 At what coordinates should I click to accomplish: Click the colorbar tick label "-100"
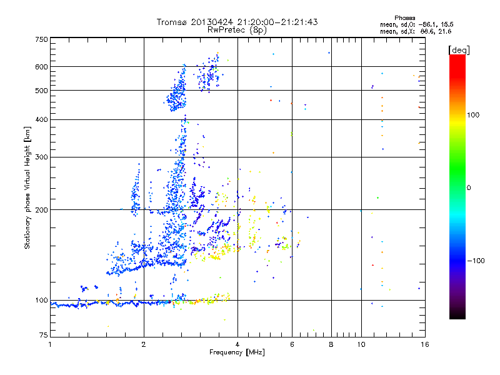476,261
